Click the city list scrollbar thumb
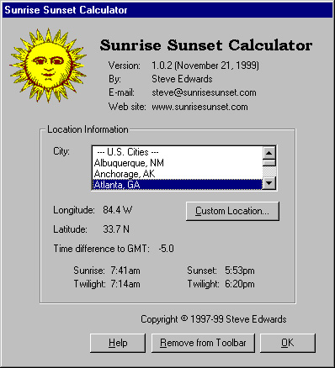335x368 pixels. (269, 163)
